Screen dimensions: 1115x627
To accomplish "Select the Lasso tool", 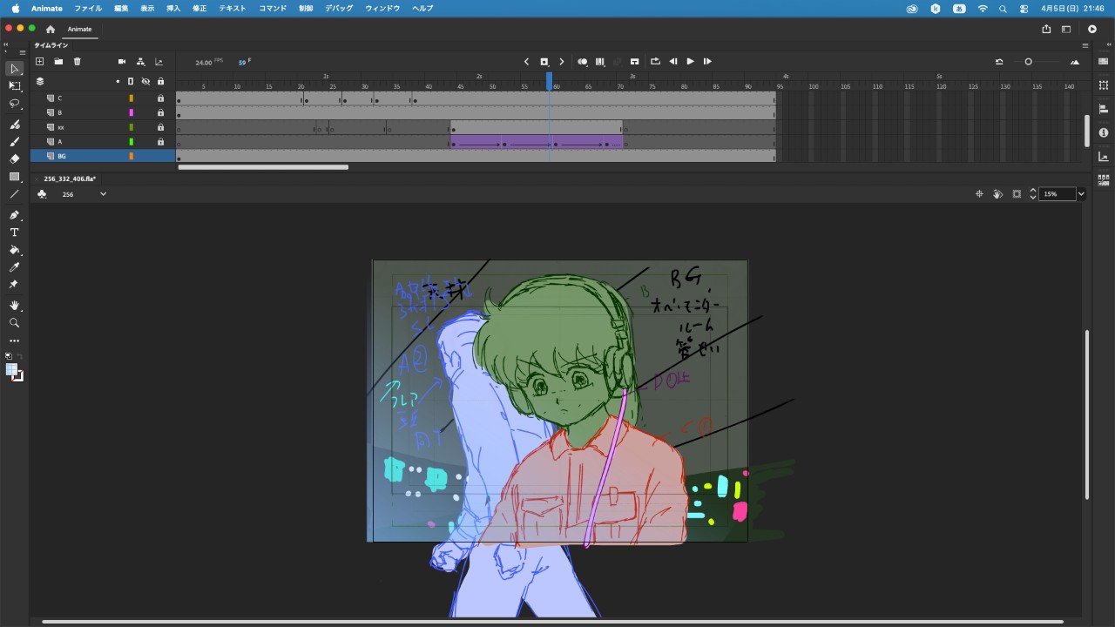I will click(14, 104).
